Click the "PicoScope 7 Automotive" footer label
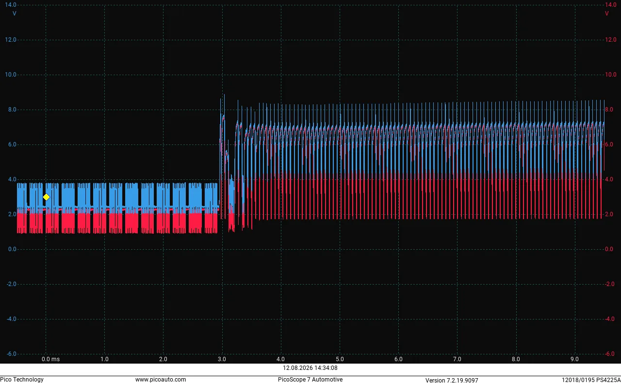The height and width of the screenshot is (383, 621). [310, 380]
